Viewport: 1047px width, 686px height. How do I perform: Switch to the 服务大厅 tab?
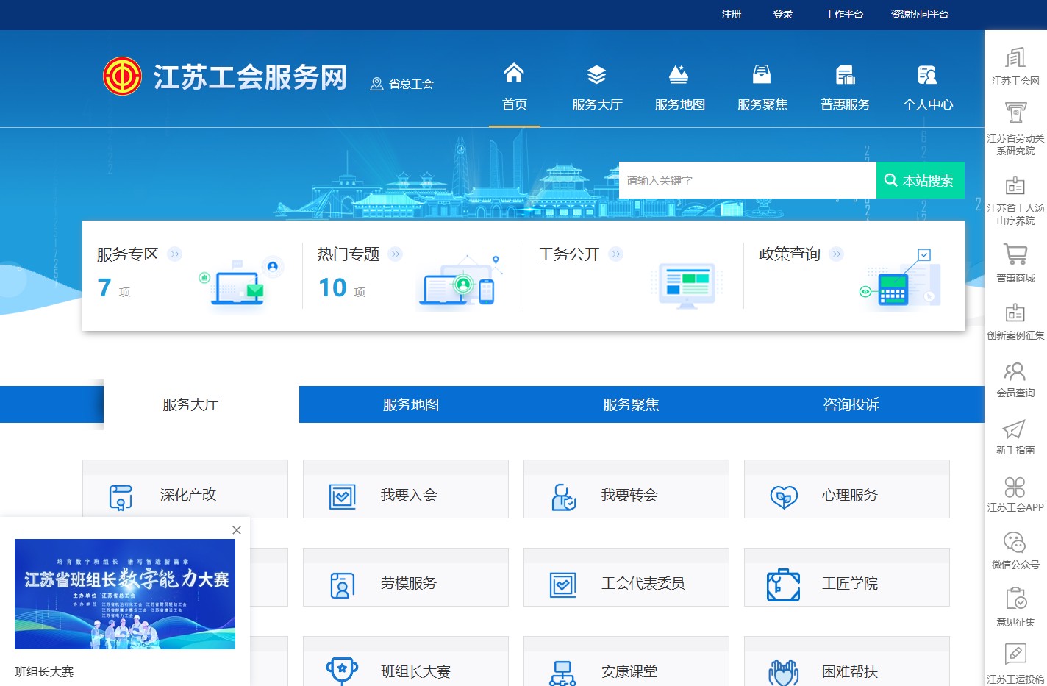(190, 404)
